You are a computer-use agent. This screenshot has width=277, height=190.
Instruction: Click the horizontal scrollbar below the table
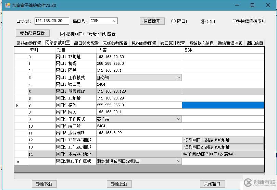(x=139, y=176)
